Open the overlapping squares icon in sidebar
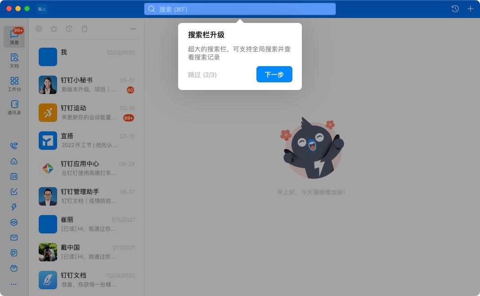 pos(14,253)
